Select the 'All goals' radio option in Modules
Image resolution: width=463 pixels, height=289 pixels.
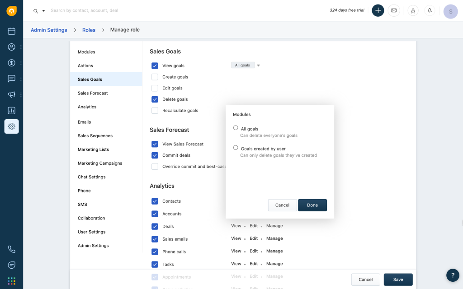[236, 127]
